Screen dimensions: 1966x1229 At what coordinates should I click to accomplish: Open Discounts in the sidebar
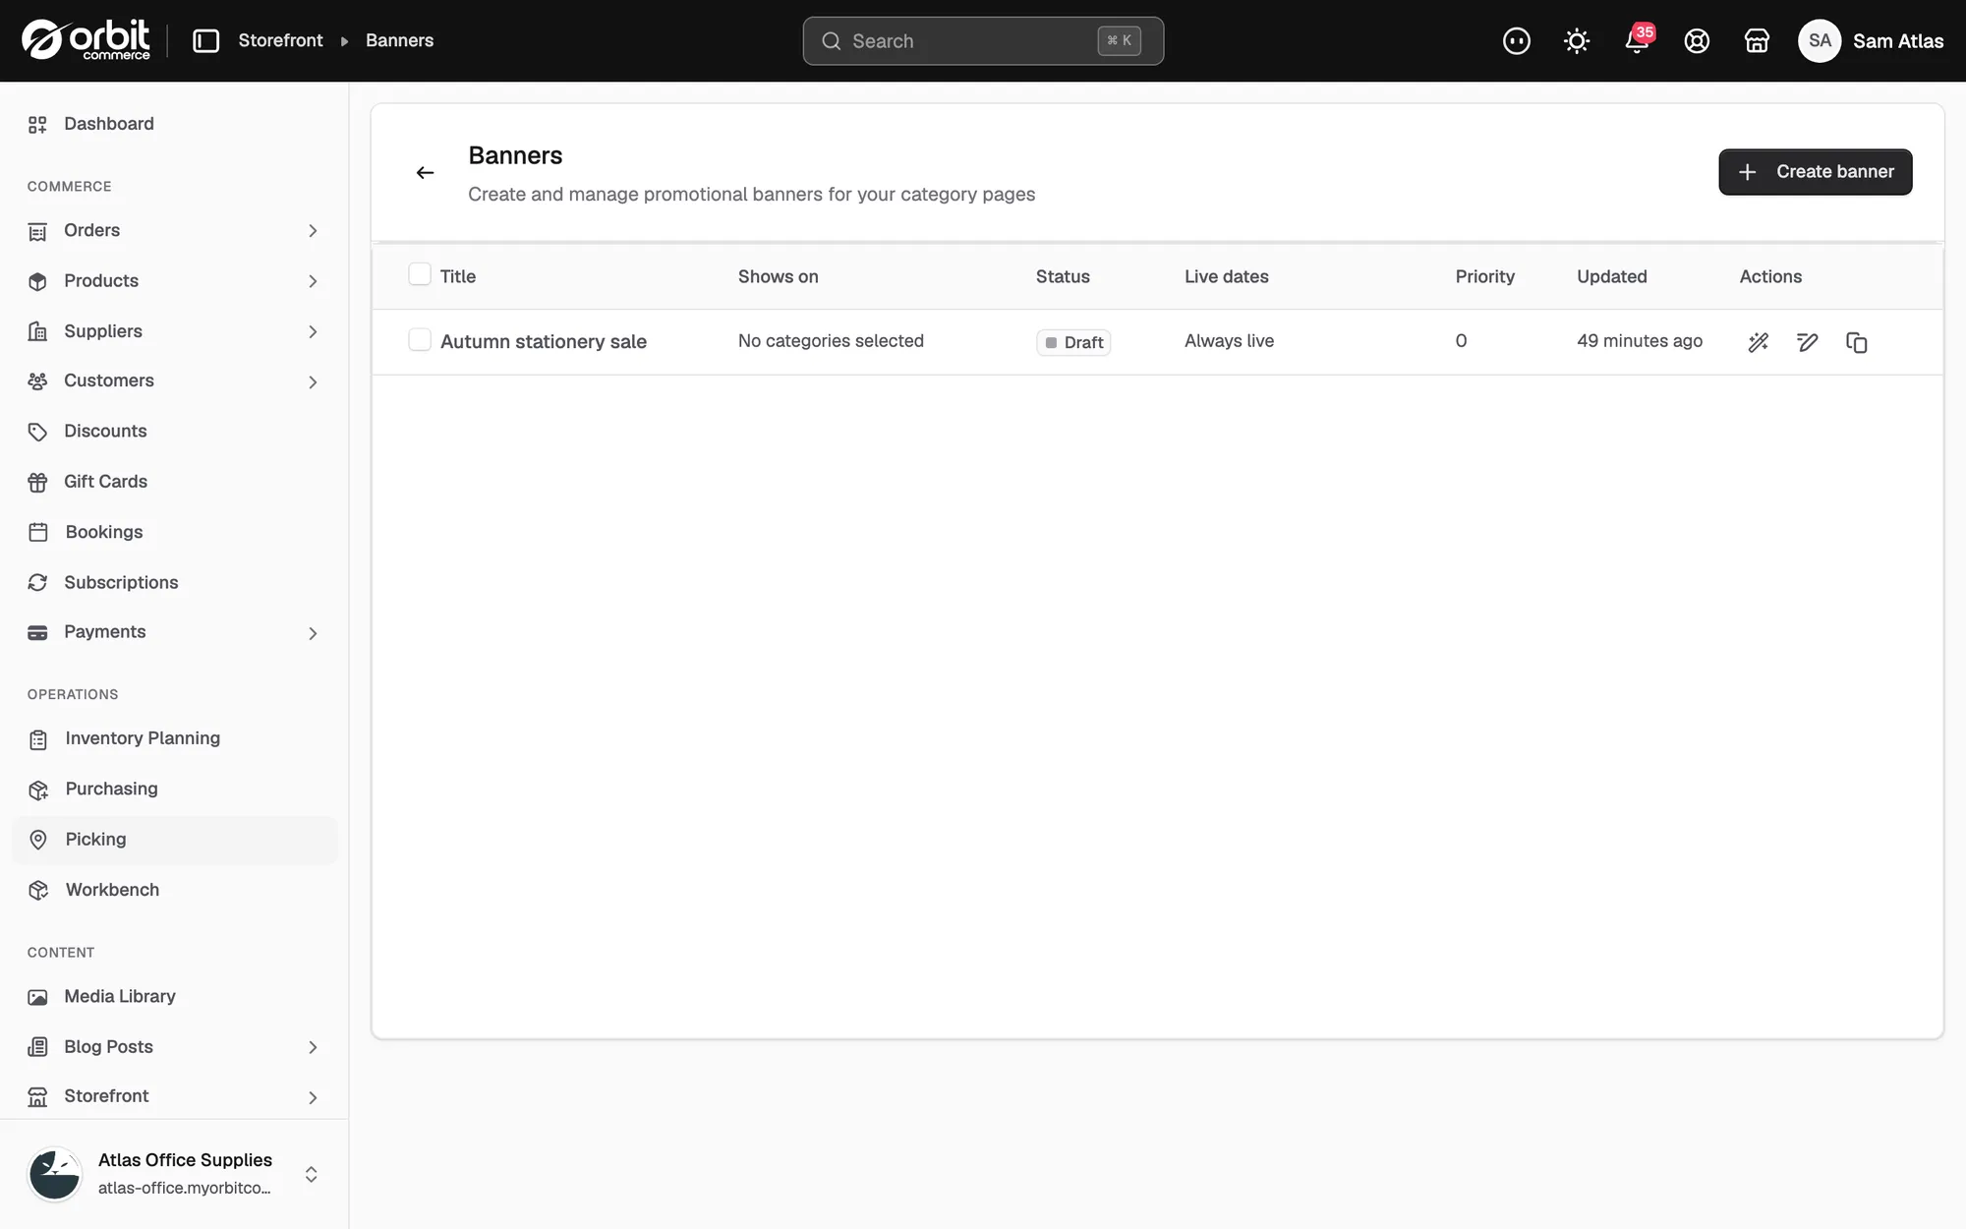coord(175,432)
